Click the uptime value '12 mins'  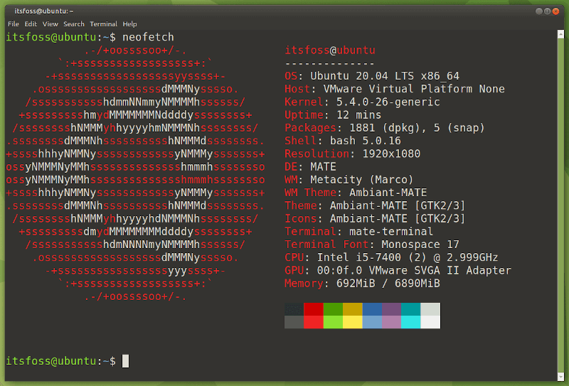tap(359, 115)
